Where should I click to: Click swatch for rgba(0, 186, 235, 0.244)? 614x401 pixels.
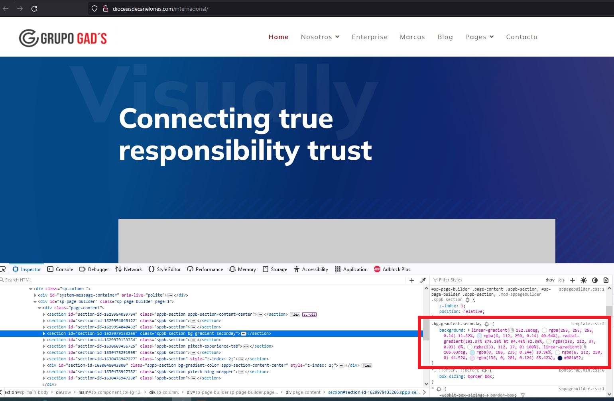[x=472, y=352]
